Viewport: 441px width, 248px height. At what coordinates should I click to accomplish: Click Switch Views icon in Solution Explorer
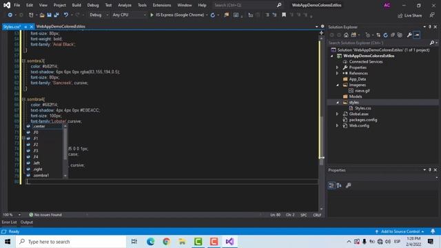point(353,35)
